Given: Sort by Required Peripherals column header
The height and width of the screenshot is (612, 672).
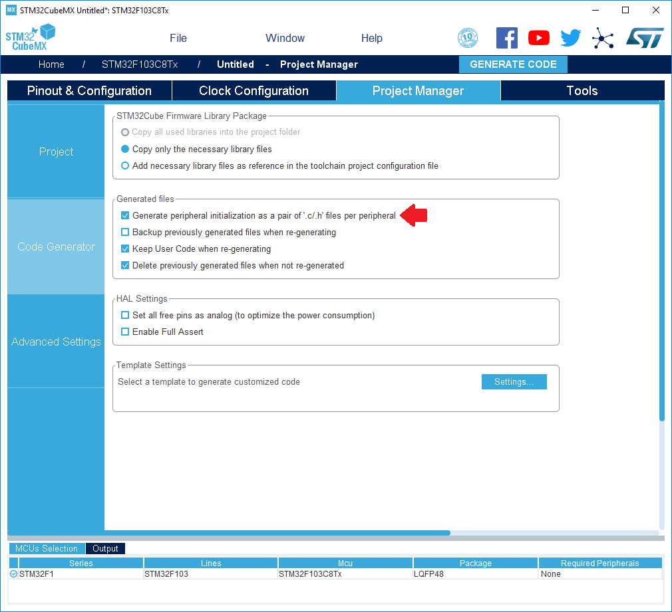Looking at the screenshot, I should click(x=600, y=563).
